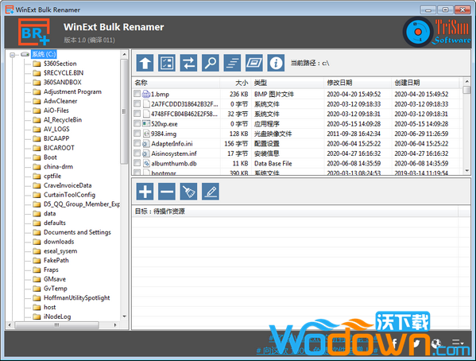Select the Aisinosystem.inf checkbox

pos(137,153)
